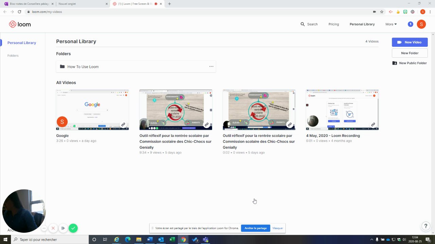The width and height of the screenshot is (435, 244).
Task: Open the Windows notification center
Action: tap(428, 240)
